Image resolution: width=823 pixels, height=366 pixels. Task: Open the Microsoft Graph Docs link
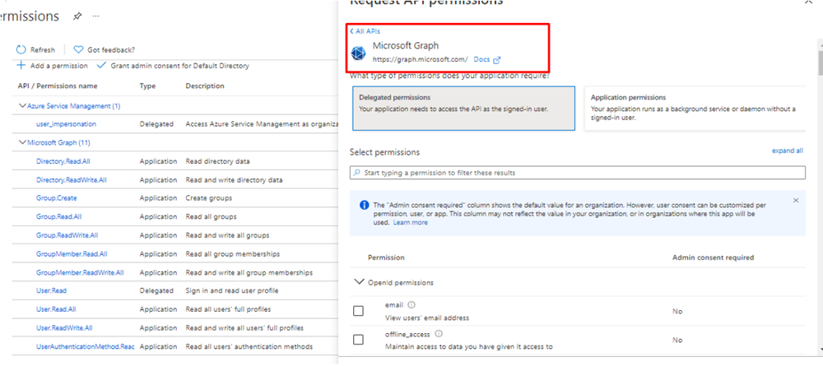pyautogui.click(x=487, y=59)
